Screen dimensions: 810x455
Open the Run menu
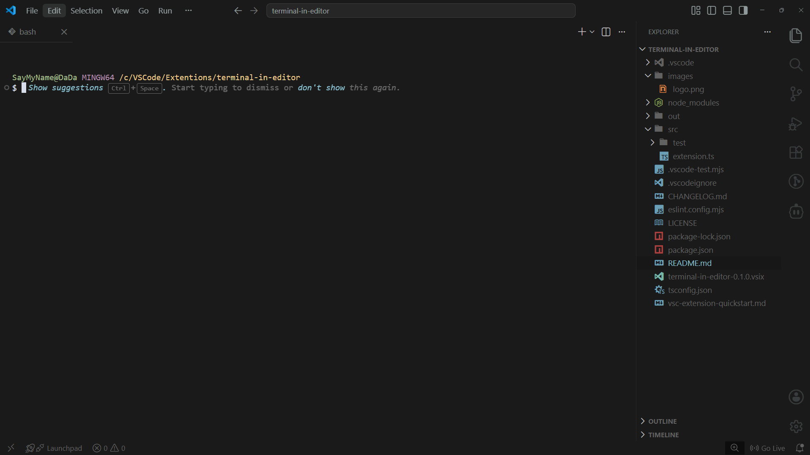[165, 11]
